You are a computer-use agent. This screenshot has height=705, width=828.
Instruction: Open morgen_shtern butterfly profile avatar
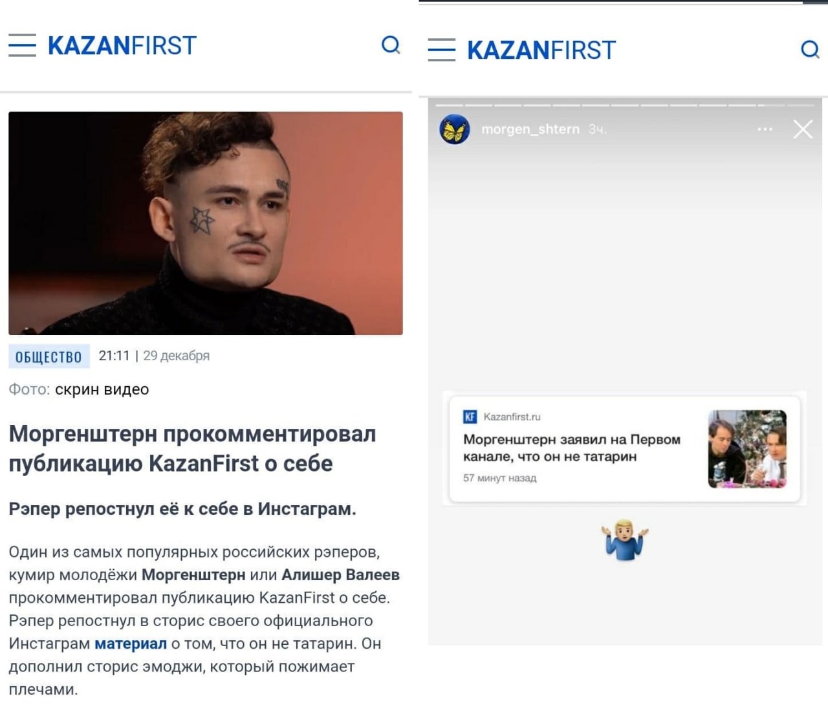(455, 129)
